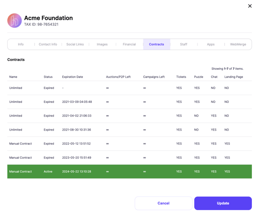
Task: Select the contract expiring 2021-03-09
Action: click(130, 102)
